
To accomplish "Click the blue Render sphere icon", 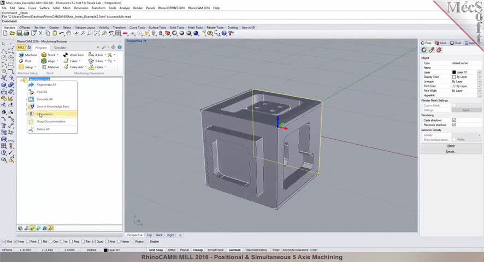I will (x=196, y=33).
